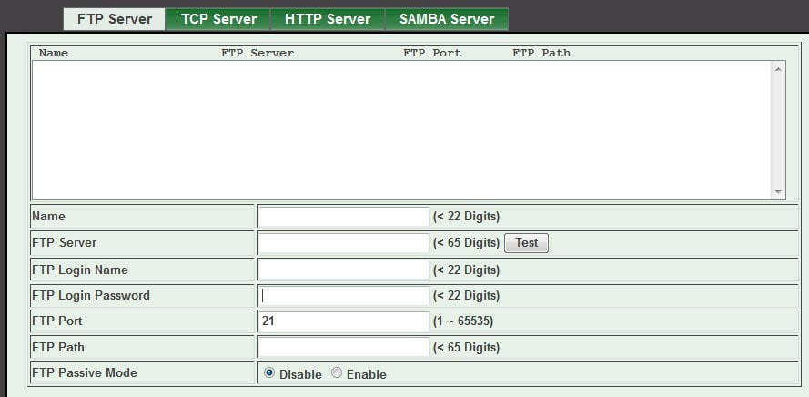This screenshot has width=809, height=397.
Task: Switch to the FTP Server tab
Action: click(x=115, y=19)
